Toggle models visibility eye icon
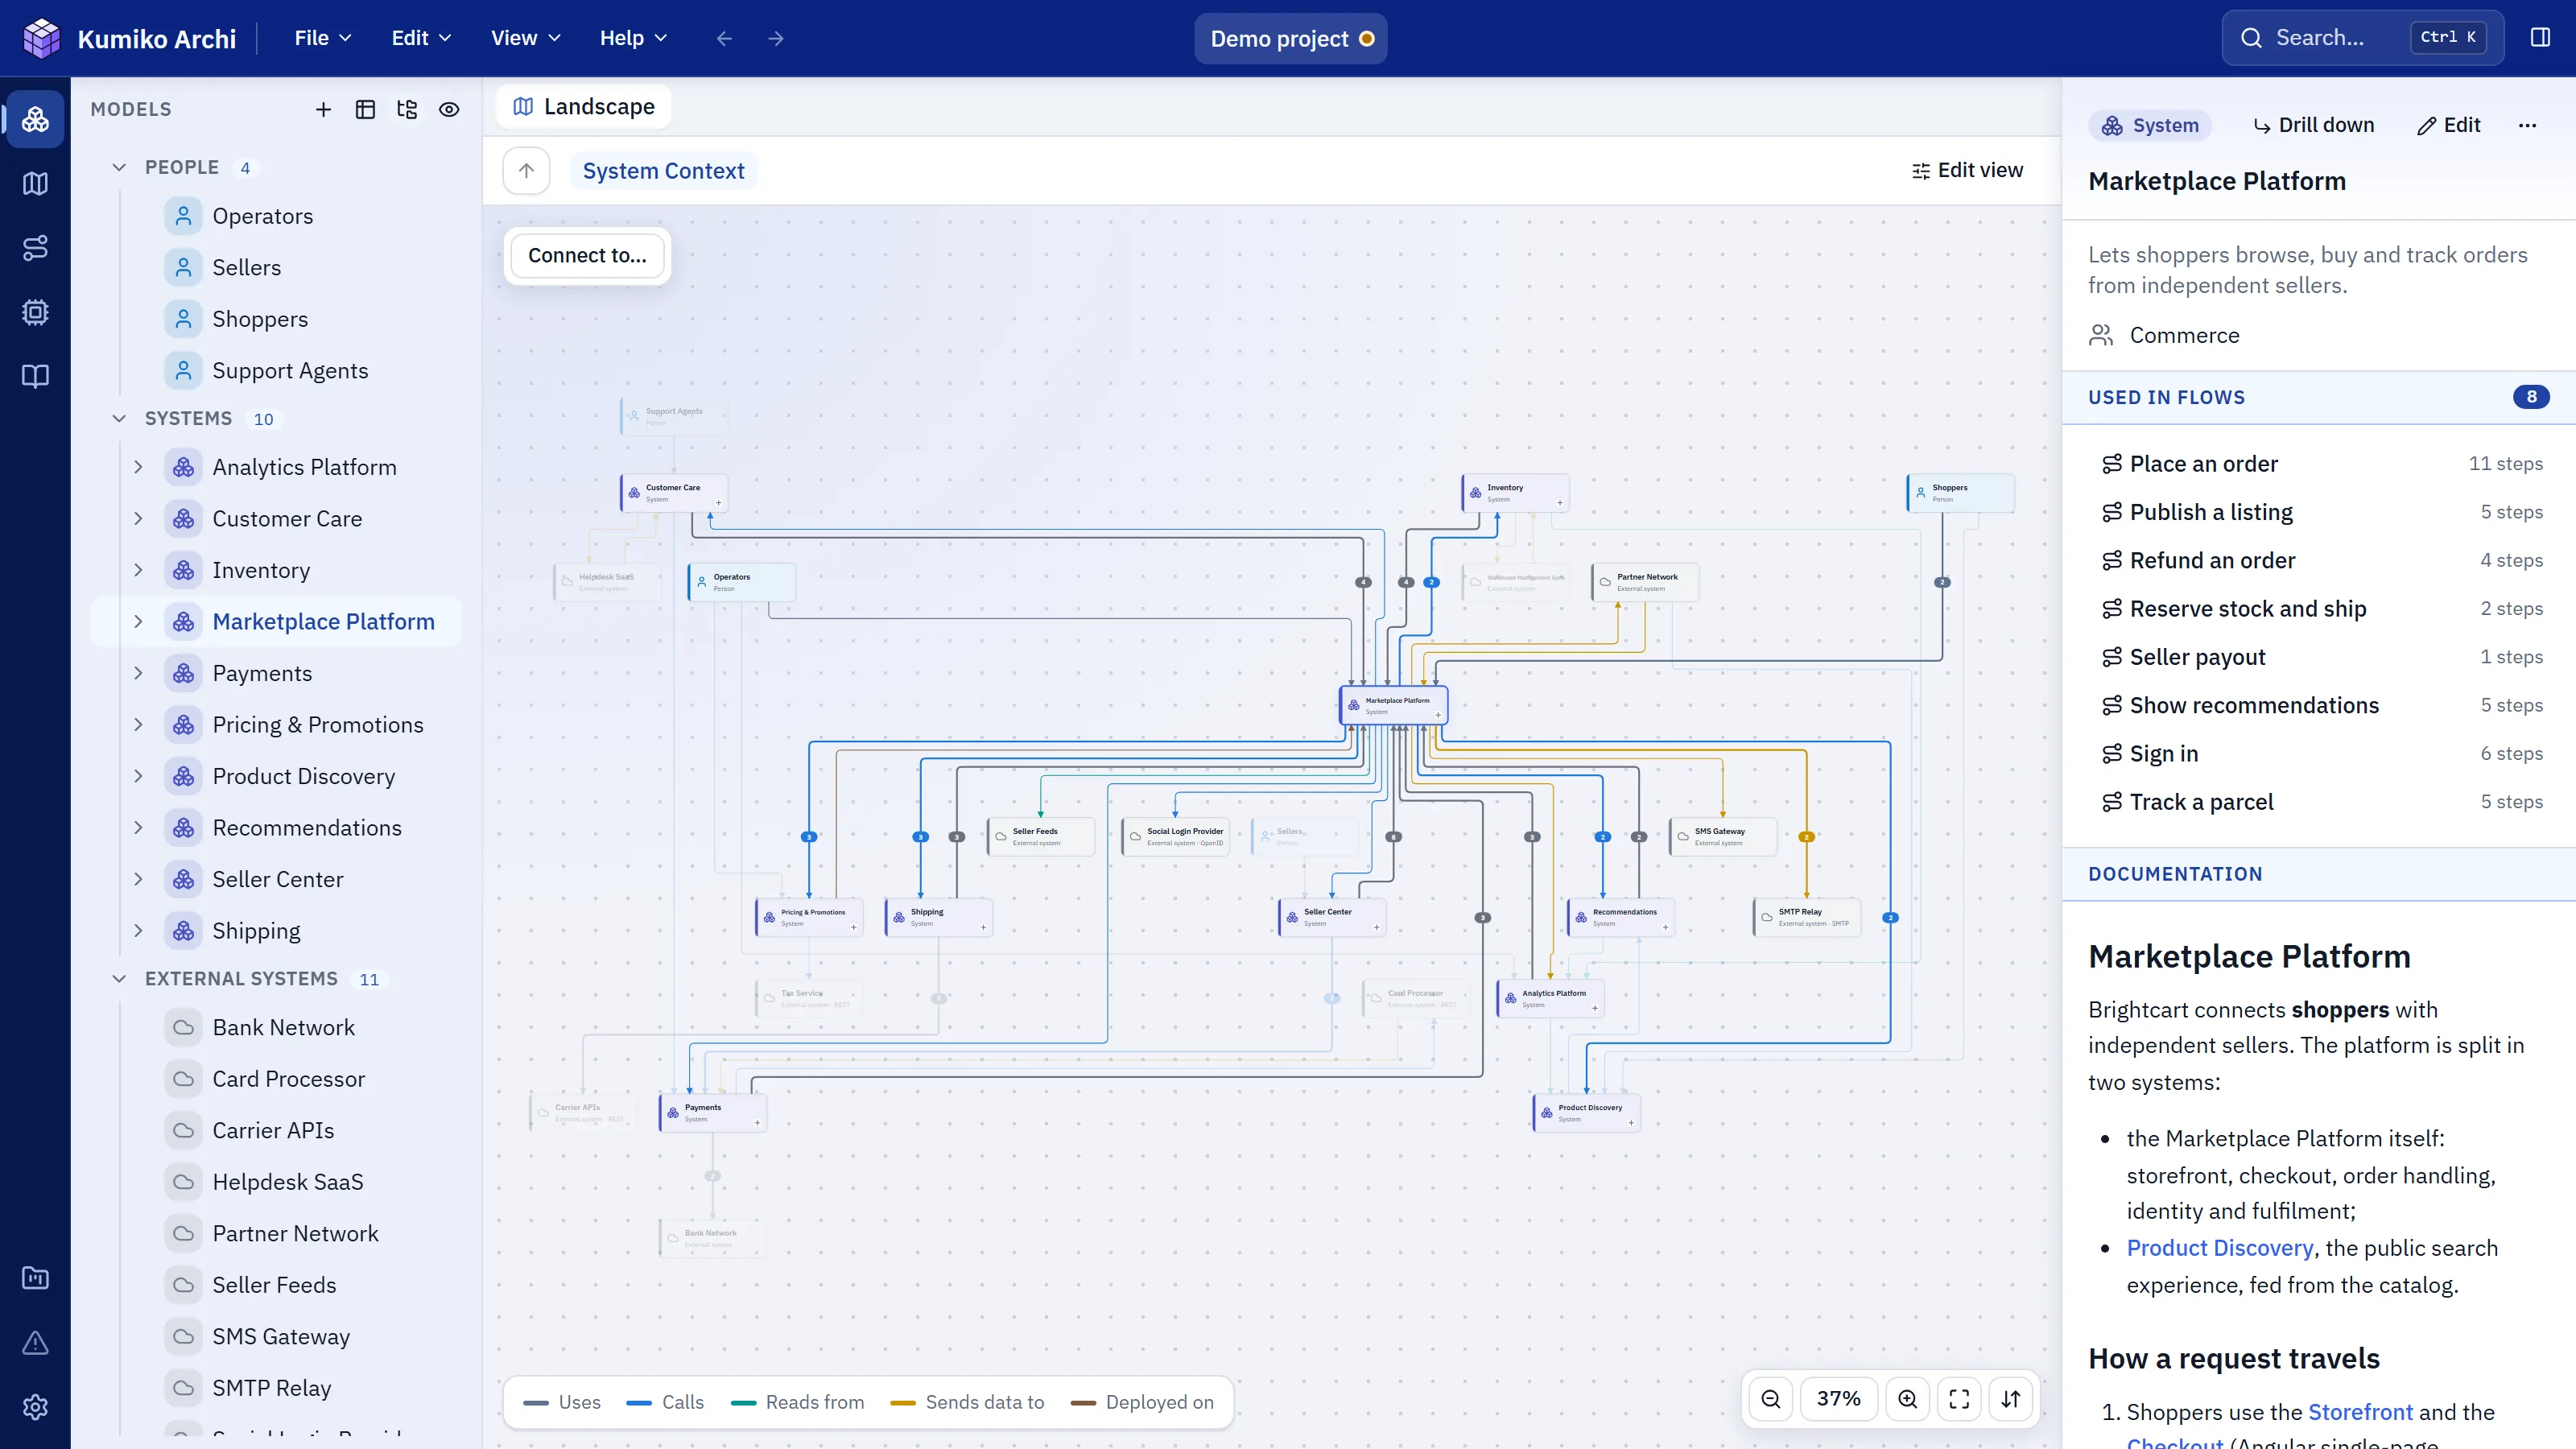The width and height of the screenshot is (2576, 1449). (449, 110)
